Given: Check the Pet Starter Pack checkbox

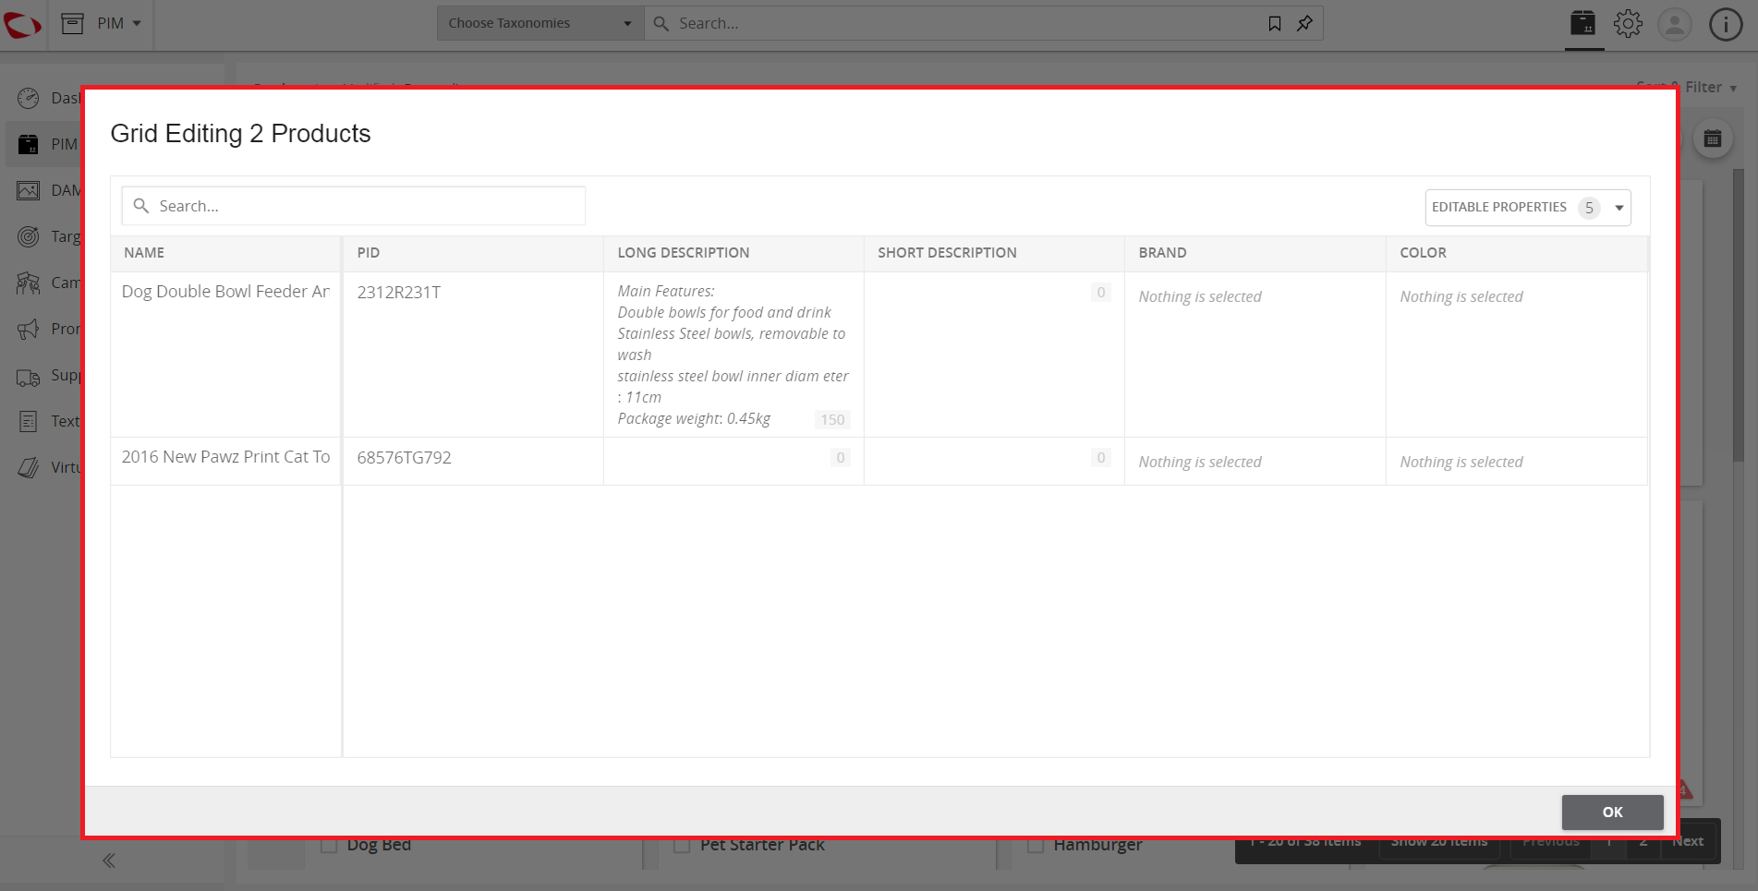Looking at the screenshot, I should (682, 846).
